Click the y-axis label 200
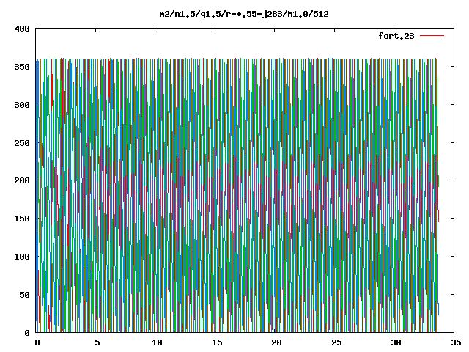Viewport: 469px width, 352px height. [x=22, y=181]
